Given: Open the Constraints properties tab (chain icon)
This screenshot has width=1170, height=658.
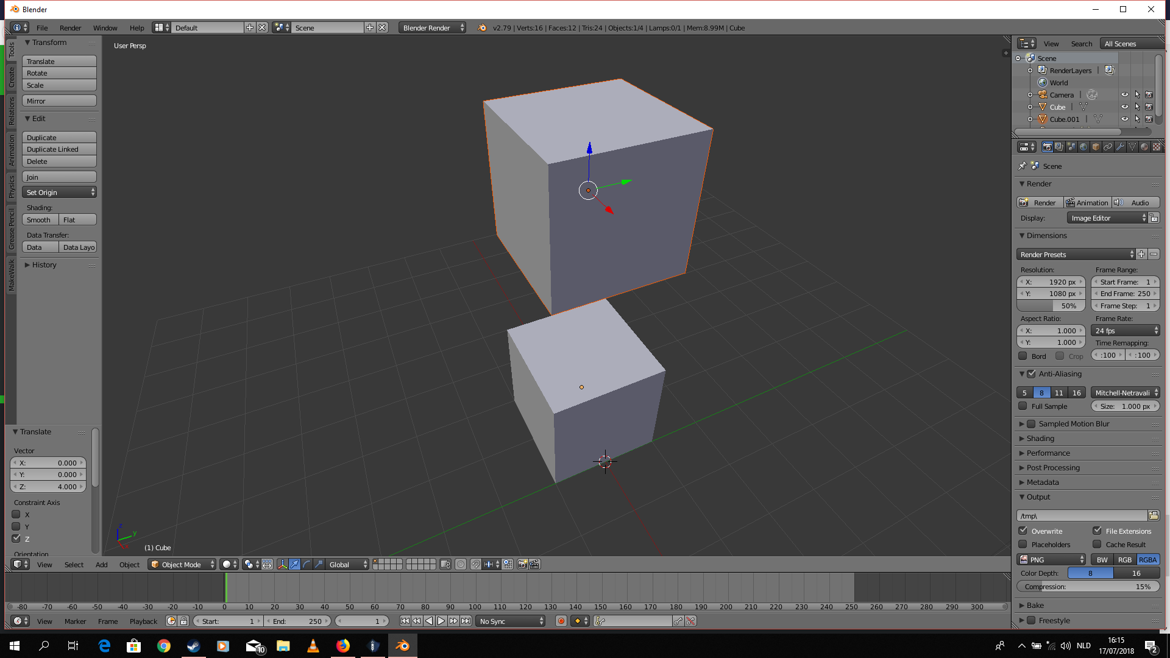Looking at the screenshot, I should [1108, 147].
